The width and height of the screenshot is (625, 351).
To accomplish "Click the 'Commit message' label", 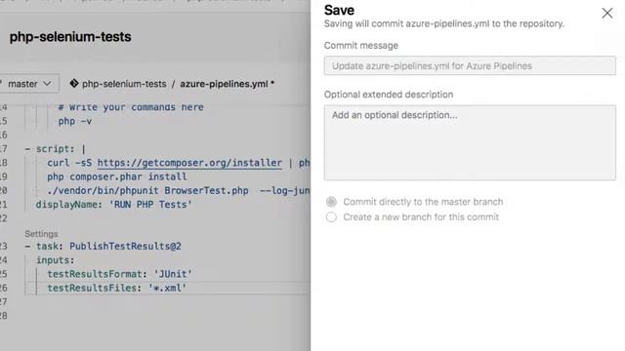I will [x=360, y=46].
